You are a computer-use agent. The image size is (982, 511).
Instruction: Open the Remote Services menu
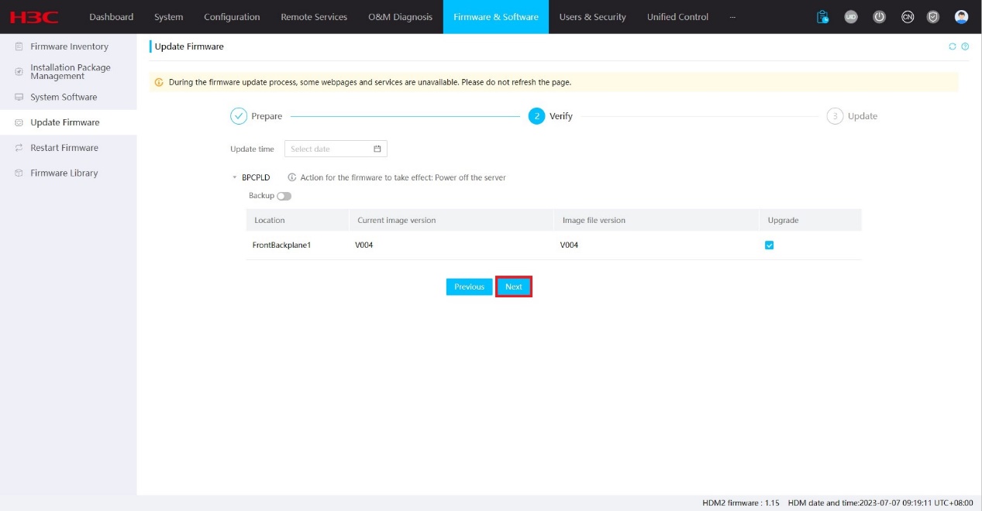coord(314,17)
